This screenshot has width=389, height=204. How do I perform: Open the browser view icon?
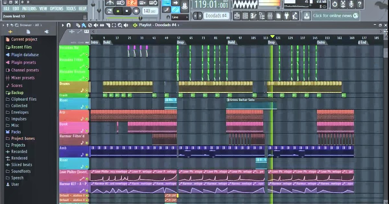tap(262, 16)
